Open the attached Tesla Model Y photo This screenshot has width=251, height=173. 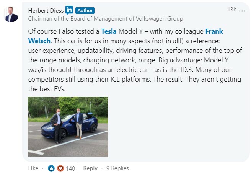(68, 127)
